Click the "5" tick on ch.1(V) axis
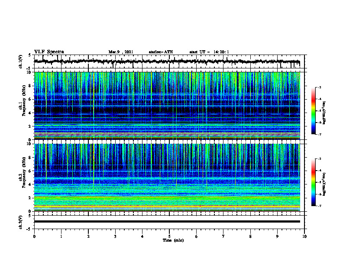 coord(30,55)
